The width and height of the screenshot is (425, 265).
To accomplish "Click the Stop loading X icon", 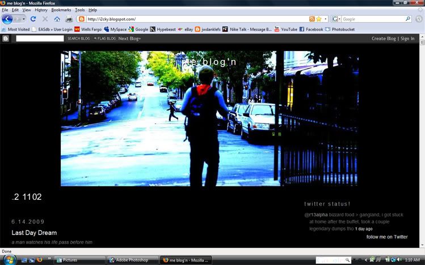I will [45, 19].
